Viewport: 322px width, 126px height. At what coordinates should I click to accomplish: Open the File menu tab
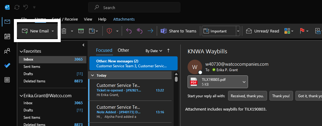(24, 19)
